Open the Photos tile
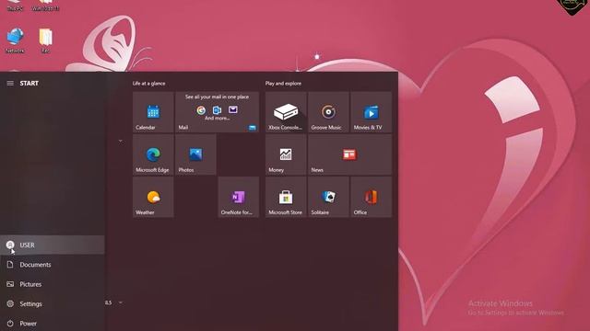The width and height of the screenshot is (590, 331). coord(195,154)
